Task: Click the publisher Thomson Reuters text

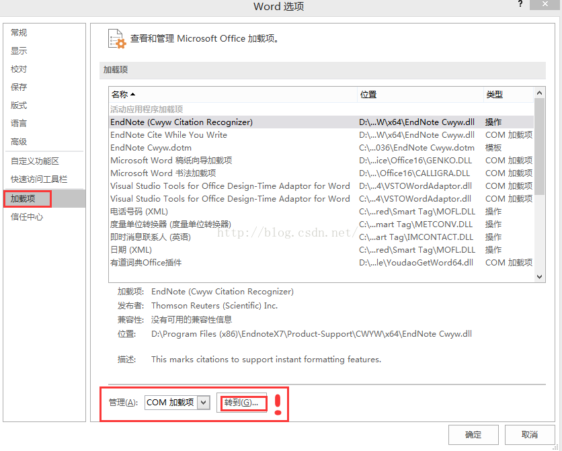Action: click(x=214, y=306)
